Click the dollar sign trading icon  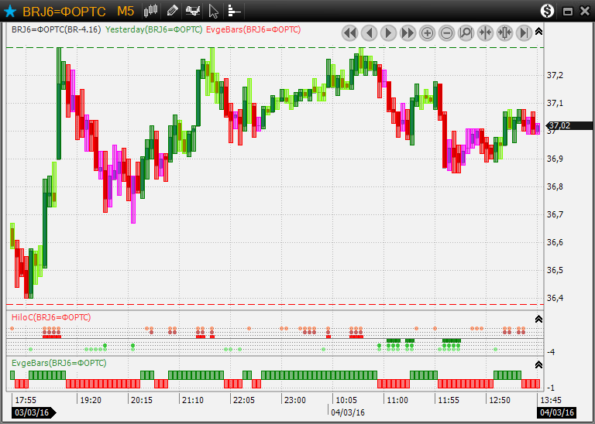click(548, 11)
